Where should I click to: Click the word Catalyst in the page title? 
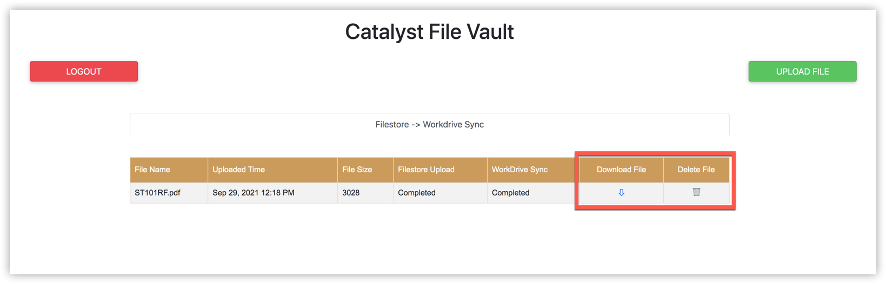pos(384,32)
